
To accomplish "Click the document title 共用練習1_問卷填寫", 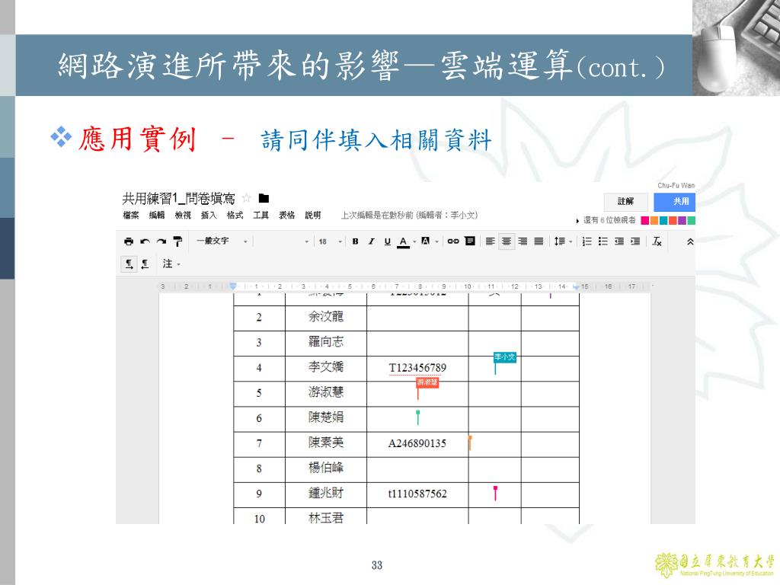I will point(178,199).
